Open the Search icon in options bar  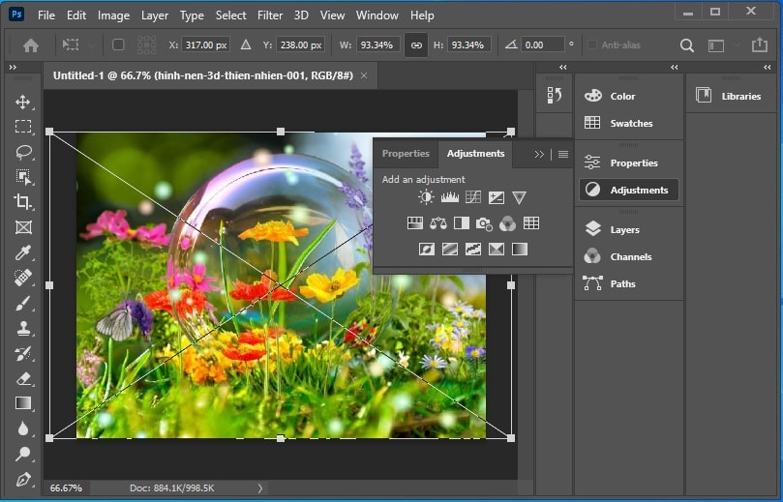[687, 45]
